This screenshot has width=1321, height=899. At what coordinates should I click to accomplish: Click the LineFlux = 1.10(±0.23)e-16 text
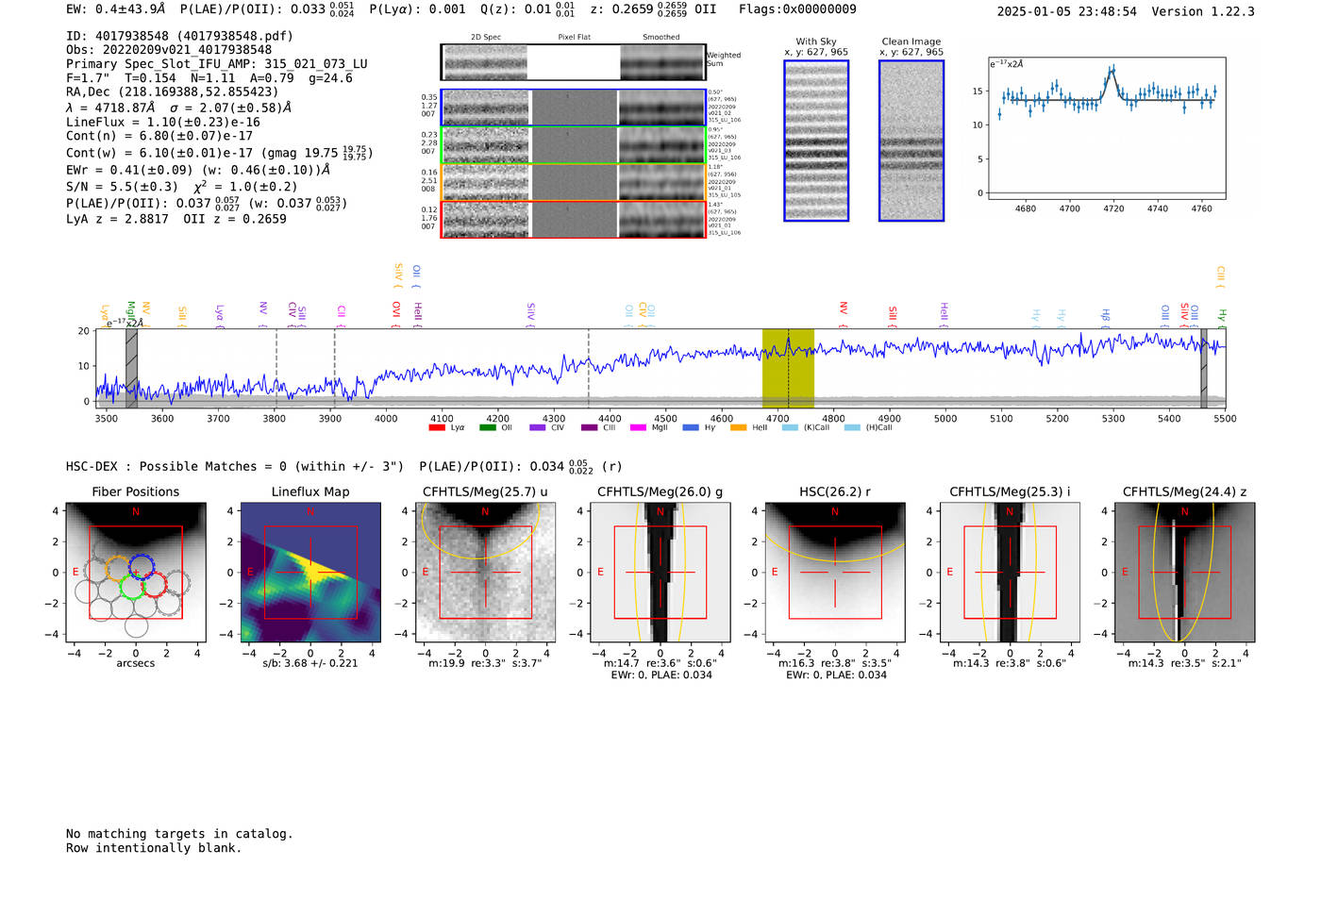click(163, 122)
